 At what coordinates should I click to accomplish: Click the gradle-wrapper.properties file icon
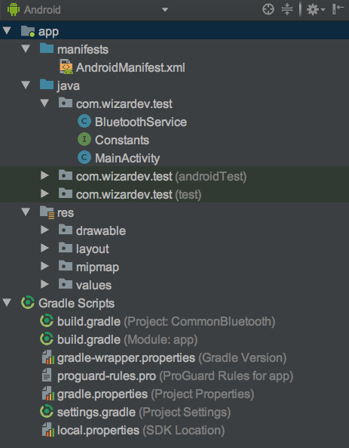point(48,357)
